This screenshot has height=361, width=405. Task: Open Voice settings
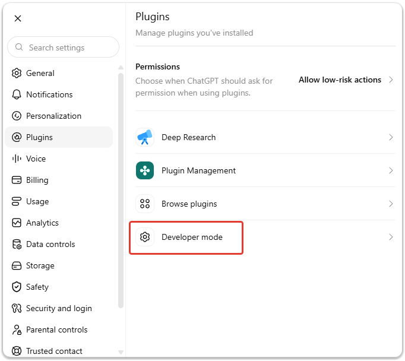pyautogui.click(x=59, y=159)
